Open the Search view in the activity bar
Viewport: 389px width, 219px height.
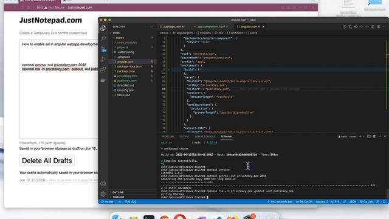(x=103, y=38)
